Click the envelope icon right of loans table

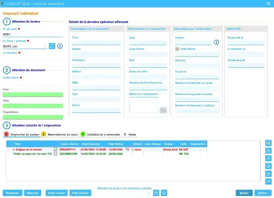click(x=268, y=143)
